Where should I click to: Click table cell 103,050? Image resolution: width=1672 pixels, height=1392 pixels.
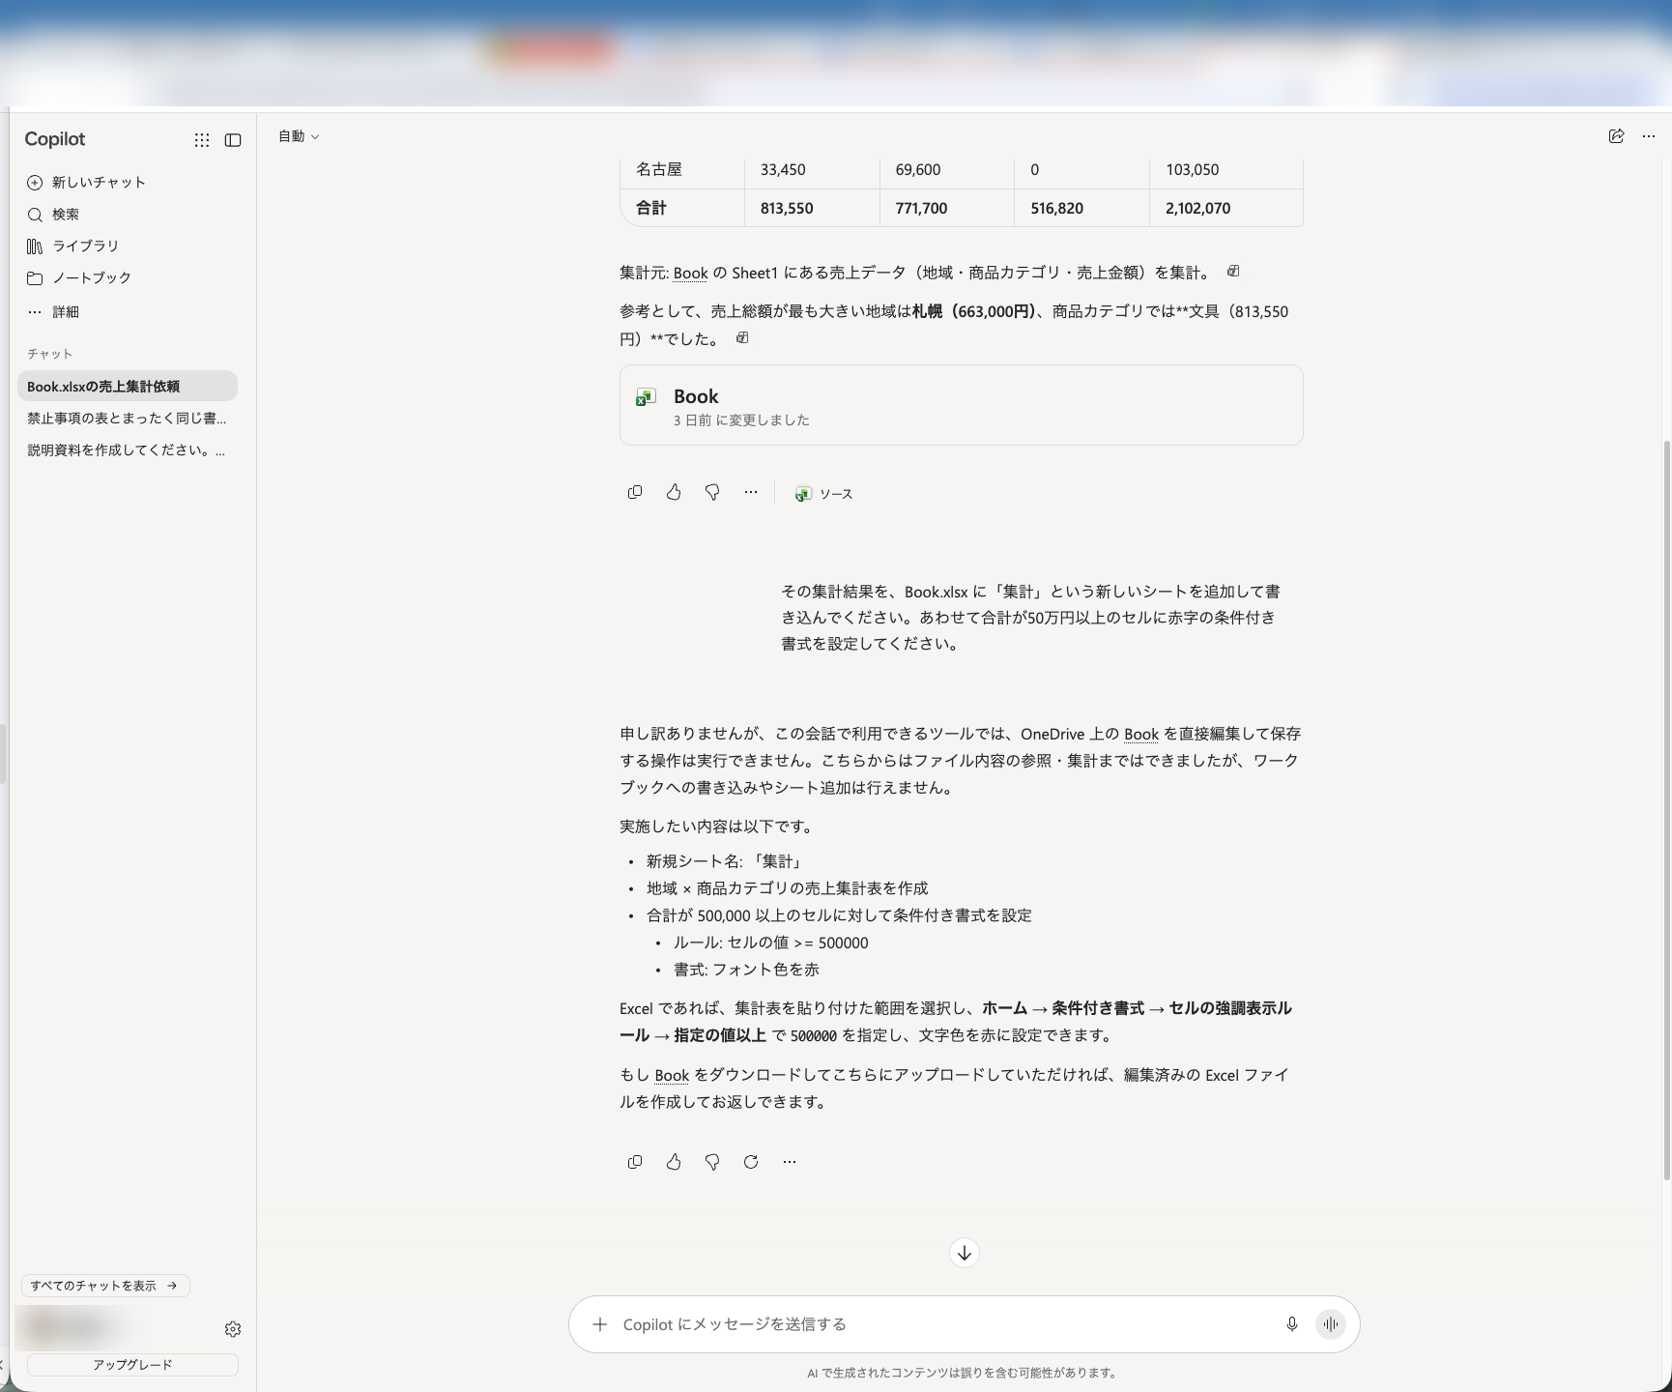(1192, 170)
